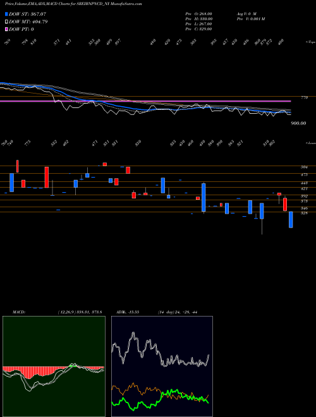The image size is (316, 417).
Task: Click the "Pre H: 330.00" high value
Action: (x=198, y=19)
